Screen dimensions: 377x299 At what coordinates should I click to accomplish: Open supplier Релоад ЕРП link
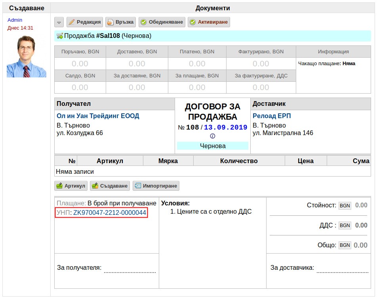point(272,116)
